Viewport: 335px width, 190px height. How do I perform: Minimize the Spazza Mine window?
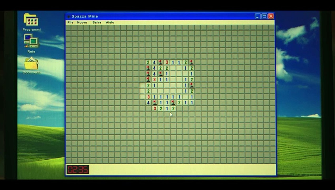[x=258, y=16]
